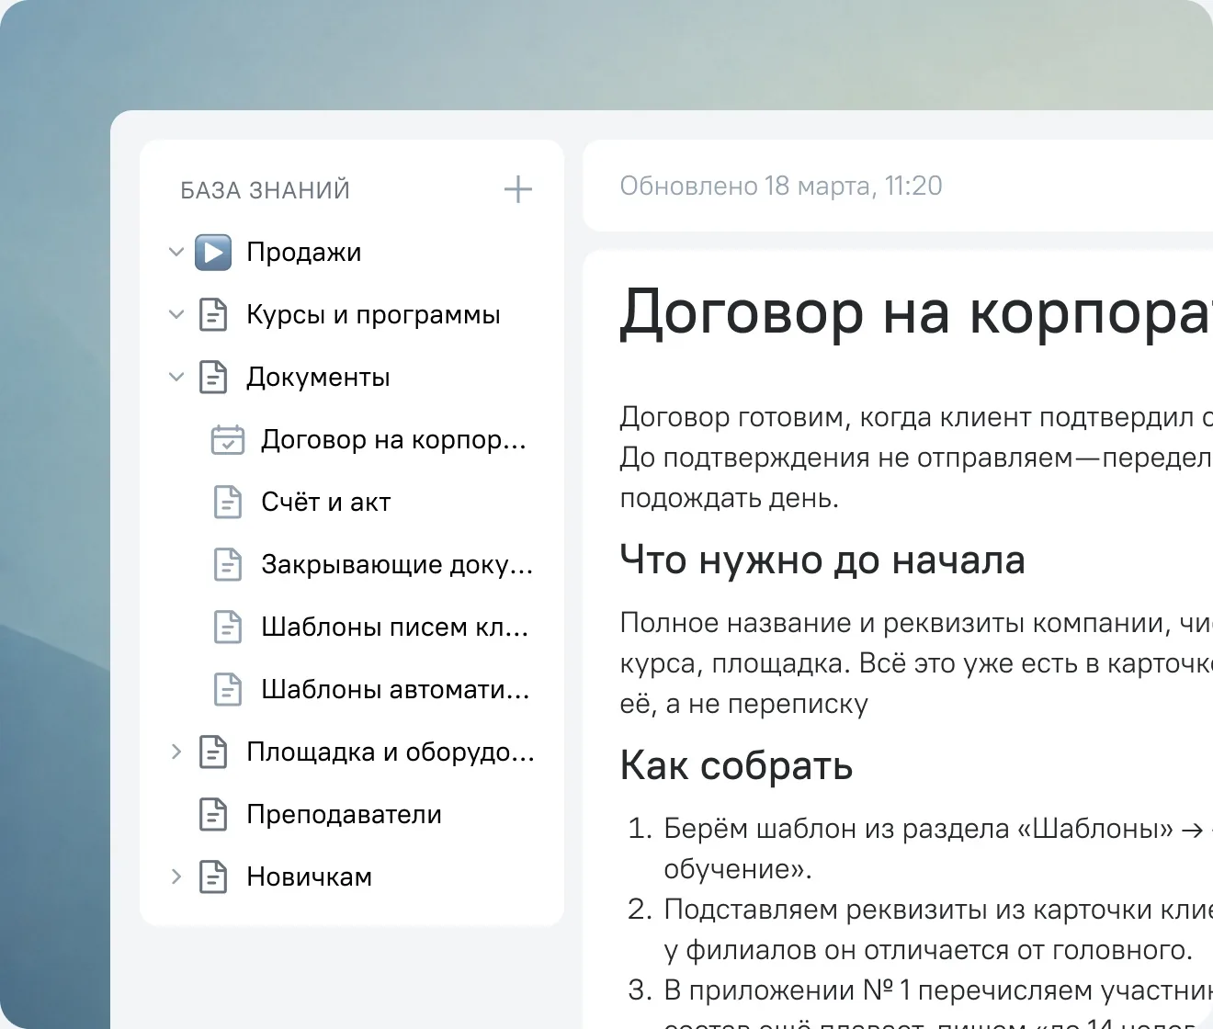Click the БАЗА ЗНАНИЙ sidebar header
1213x1029 pixels.
coord(266,190)
